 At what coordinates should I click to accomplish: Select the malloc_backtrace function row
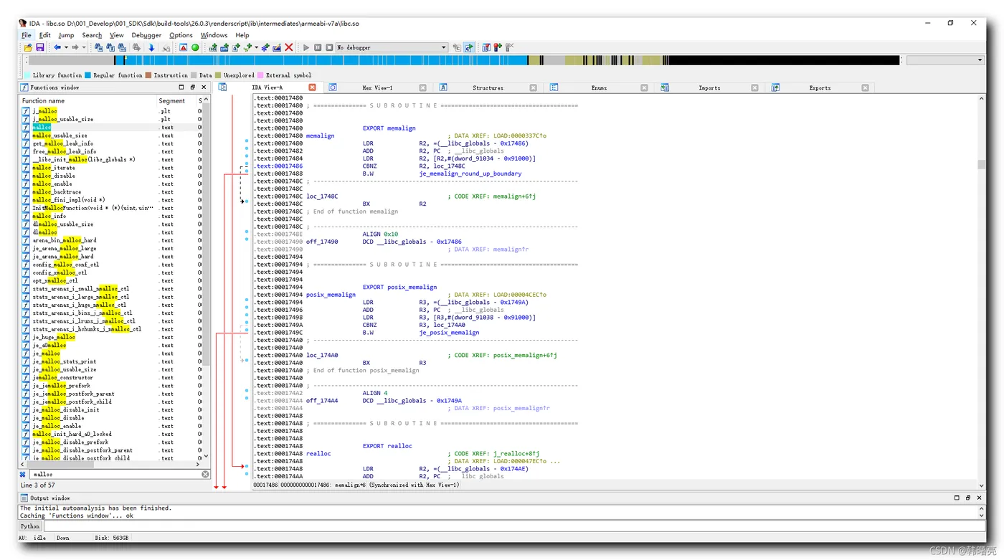pos(111,192)
